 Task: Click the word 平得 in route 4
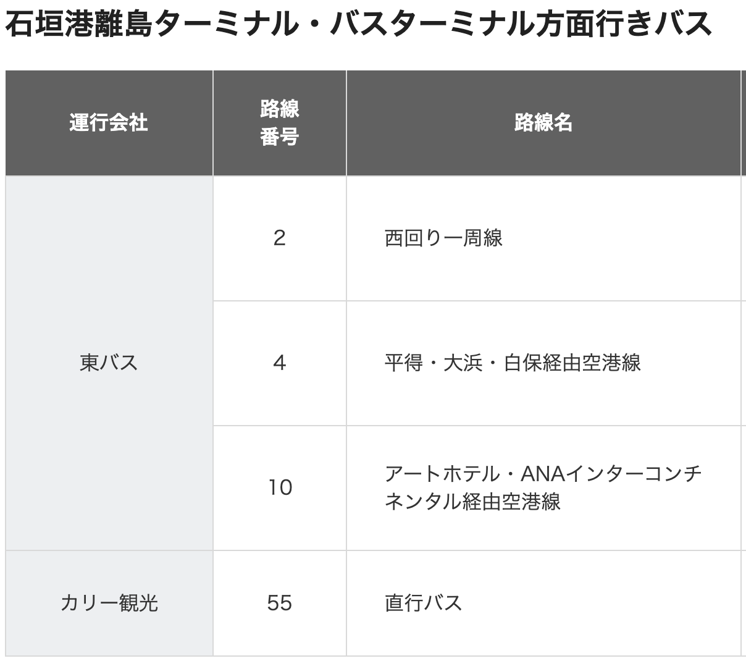(404, 363)
